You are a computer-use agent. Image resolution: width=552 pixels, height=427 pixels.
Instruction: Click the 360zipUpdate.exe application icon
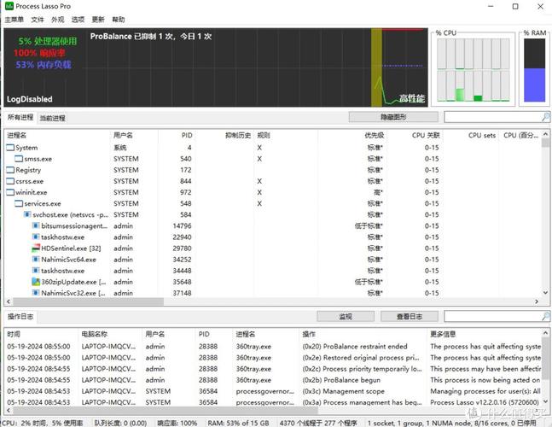36,282
